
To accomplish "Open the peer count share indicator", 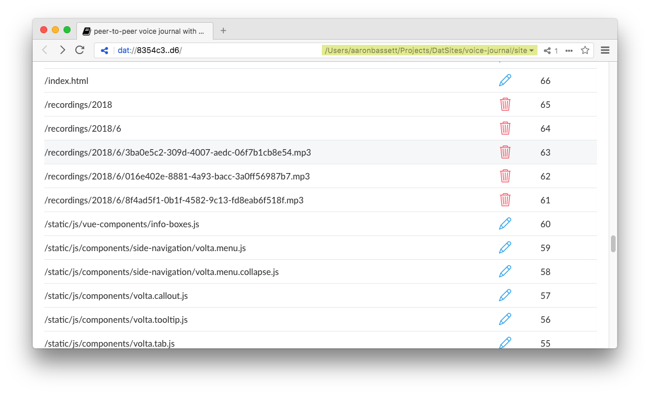I will point(551,51).
